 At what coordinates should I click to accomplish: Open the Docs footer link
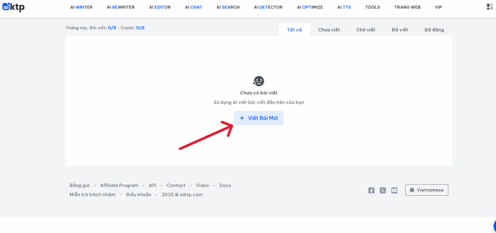pos(225,185)
